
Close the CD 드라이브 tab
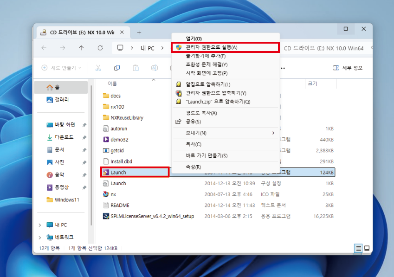click(122, 32)
